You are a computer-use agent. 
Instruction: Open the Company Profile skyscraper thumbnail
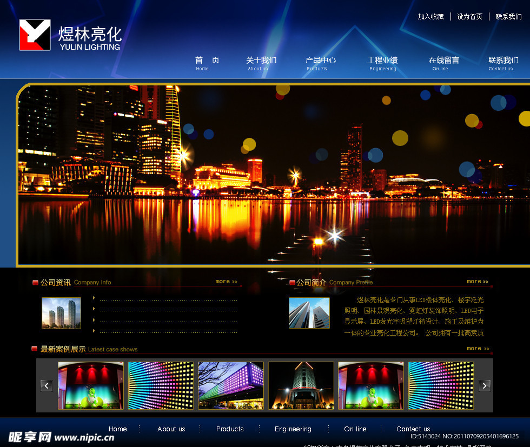point(309,313)
